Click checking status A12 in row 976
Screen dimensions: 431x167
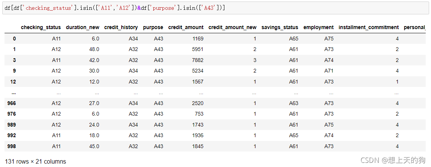(x=56, y=114)
